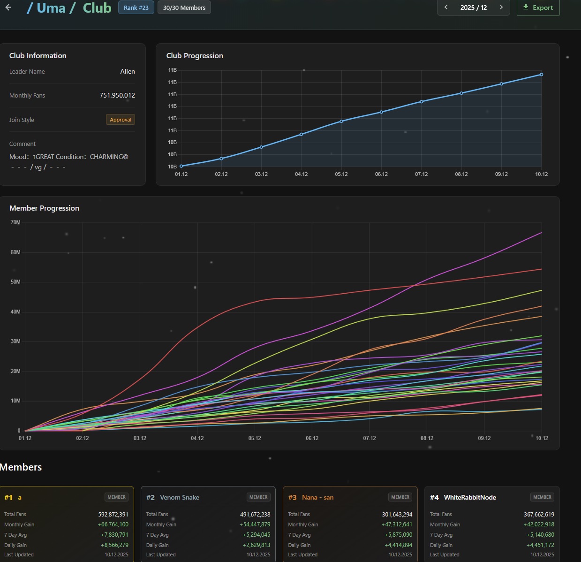Go to next month with right chevron
The height and width of the screenshot is (562, 581).
click(x=501, y=8)
